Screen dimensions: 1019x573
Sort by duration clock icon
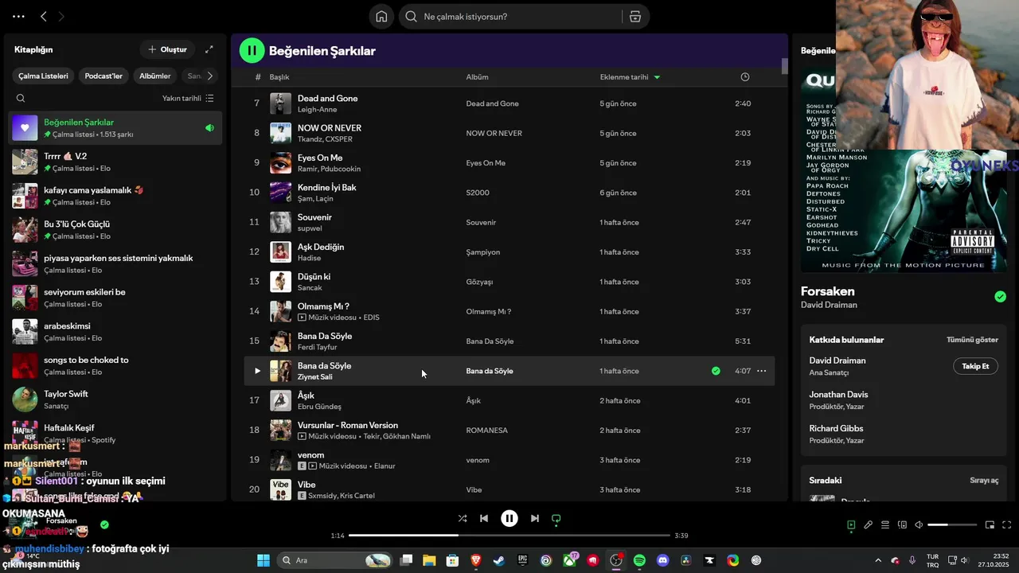[745, 77]
